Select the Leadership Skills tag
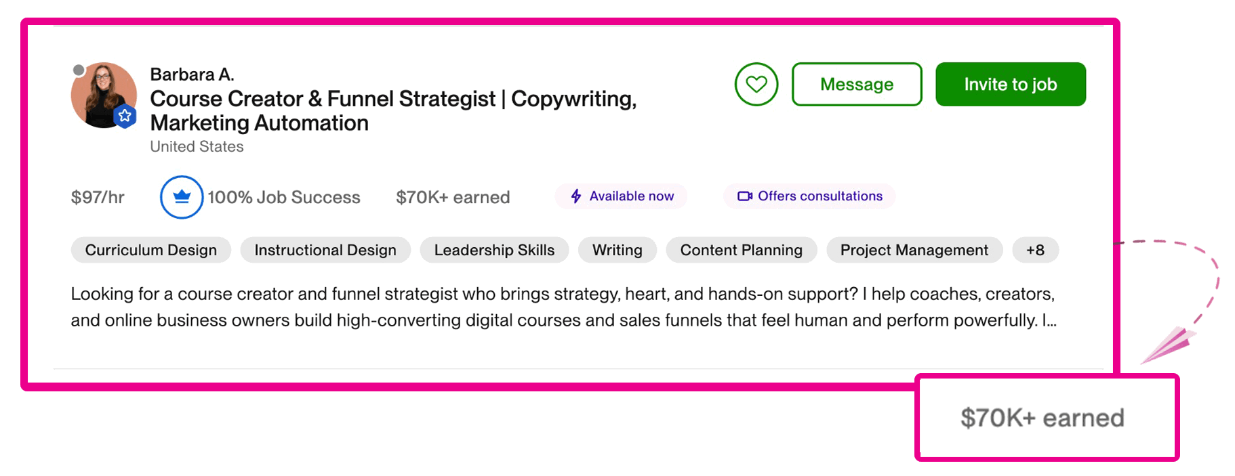Image resolution: width=1235 pixels, height=476 pixels. pyautogui.click(x=494, y=250)
